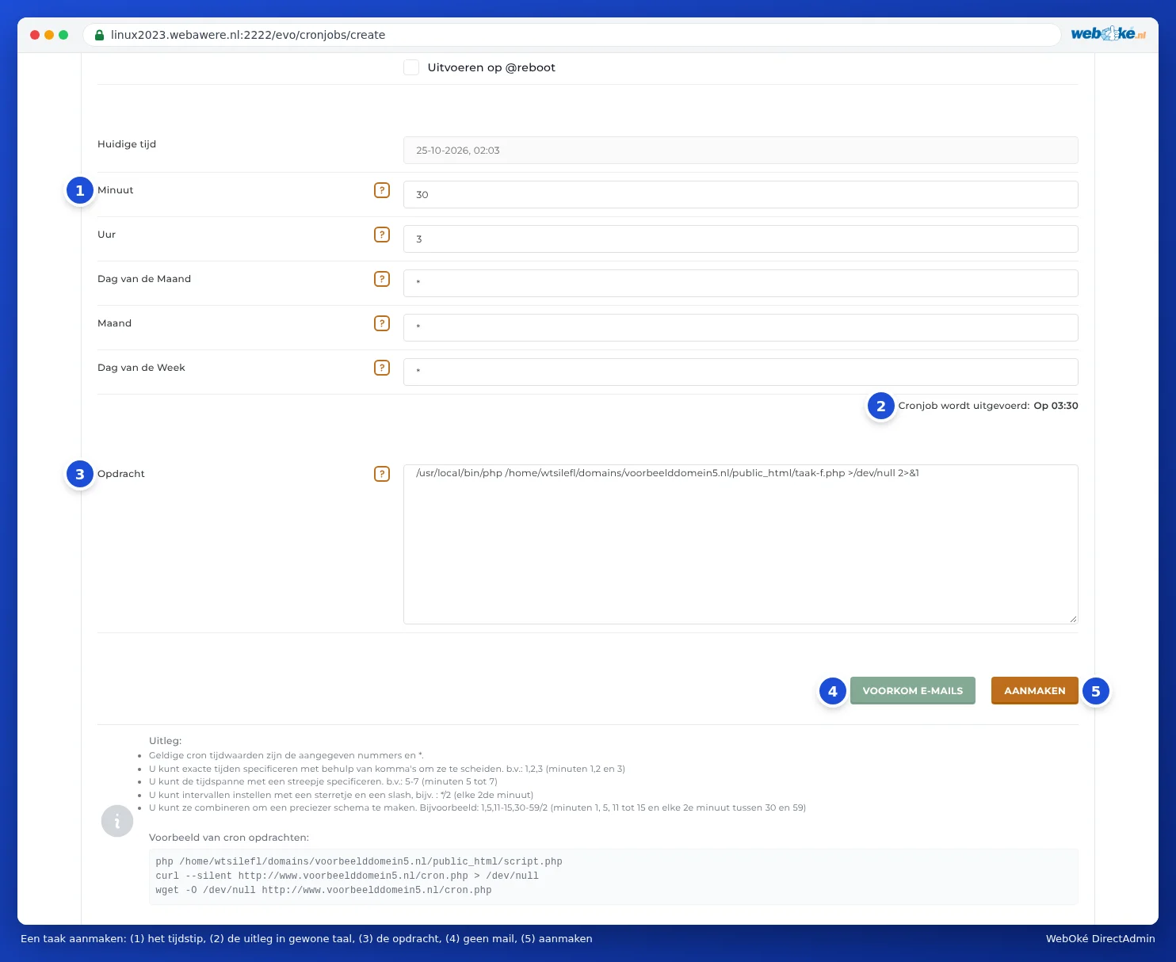The width and height of the screenshot is (1176, 962).
Task: Show help for Dag van de Maand
Action: click(382, 279)
